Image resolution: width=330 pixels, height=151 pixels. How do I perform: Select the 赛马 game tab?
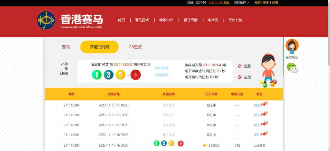[x=66, y=47]
